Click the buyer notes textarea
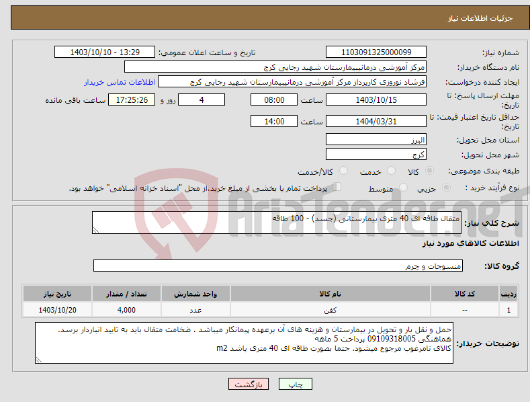The height and width of the screenshot is (402, 530). (244, 343)
